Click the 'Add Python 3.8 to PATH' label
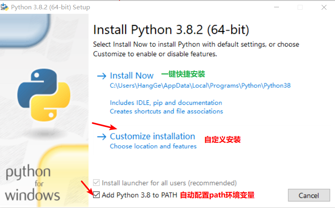Image resolution: width=335 pixels, height=208 pixels. (x=140, y=195)
